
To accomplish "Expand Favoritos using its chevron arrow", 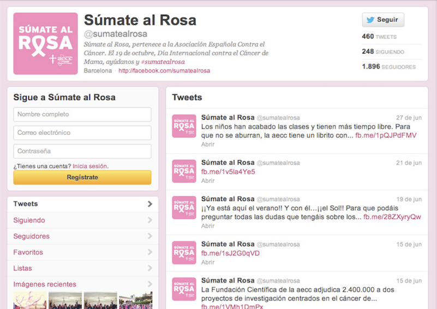I will click(149, 252).
